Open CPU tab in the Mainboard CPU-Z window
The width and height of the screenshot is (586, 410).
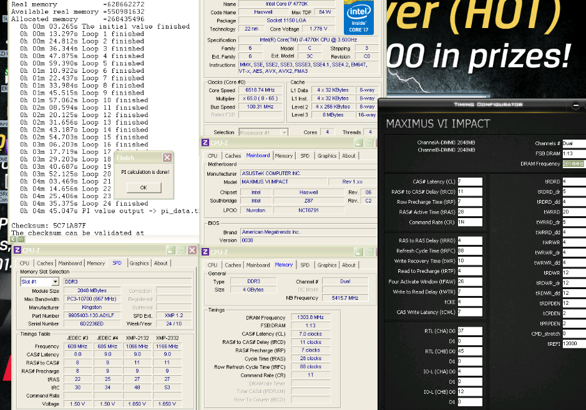click(x=212, y=156)
